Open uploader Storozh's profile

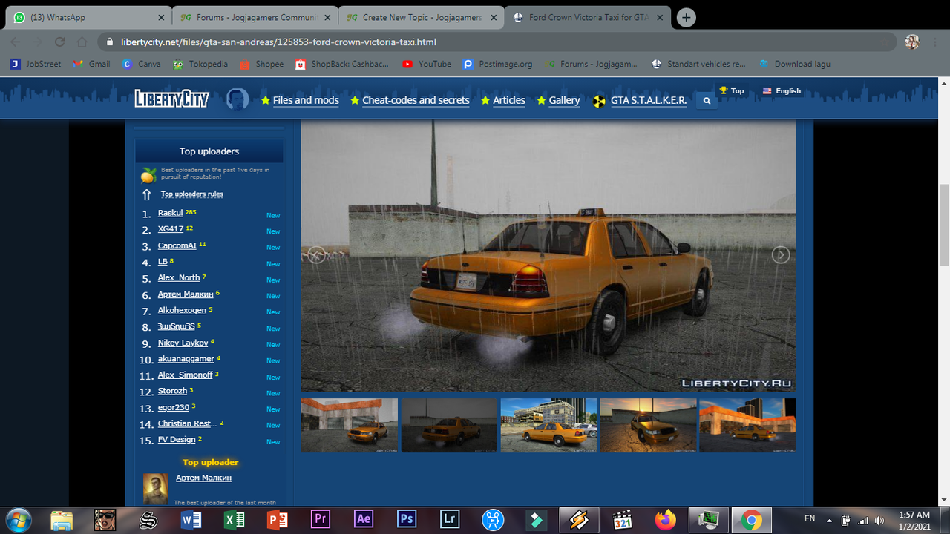point(172,391)
